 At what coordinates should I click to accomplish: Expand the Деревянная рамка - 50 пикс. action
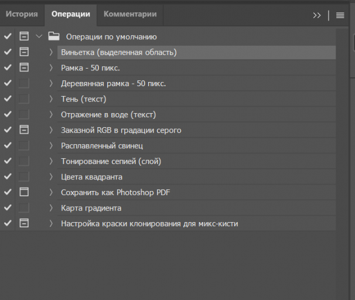point(51,83)
